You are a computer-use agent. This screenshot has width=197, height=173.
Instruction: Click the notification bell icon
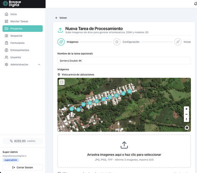click(196, 4)
